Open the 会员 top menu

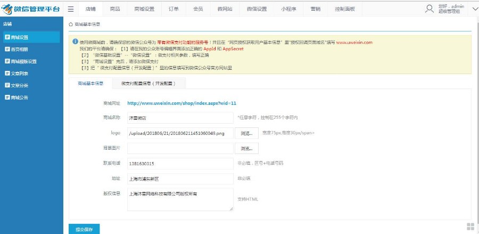coord(198,9)
